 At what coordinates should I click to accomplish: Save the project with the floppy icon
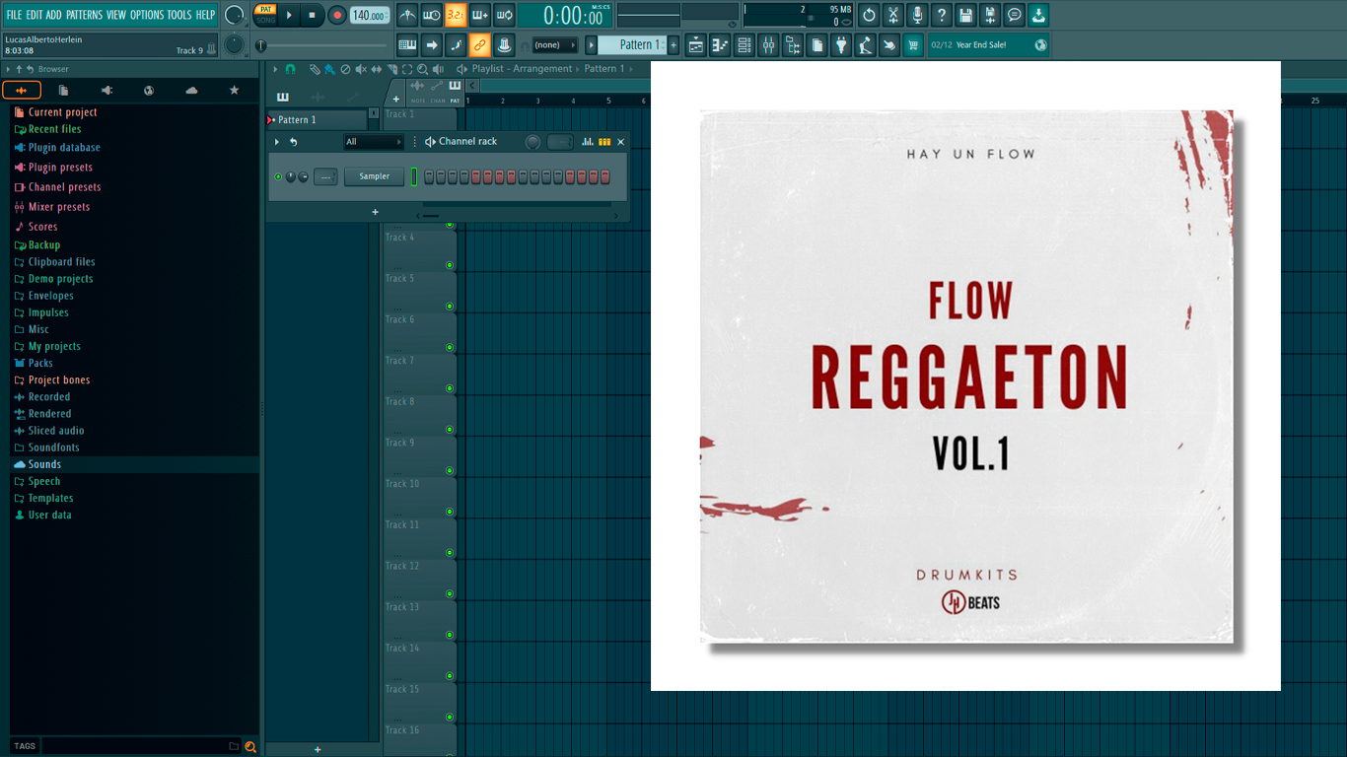click(x=965, y=15)
